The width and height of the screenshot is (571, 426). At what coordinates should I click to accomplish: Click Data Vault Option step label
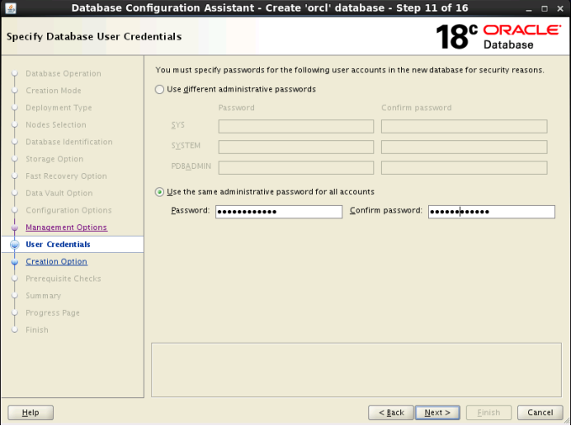59,193
